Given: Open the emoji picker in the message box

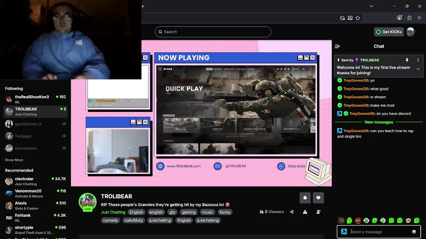Looking at the screenshot, I should [414, 232].
